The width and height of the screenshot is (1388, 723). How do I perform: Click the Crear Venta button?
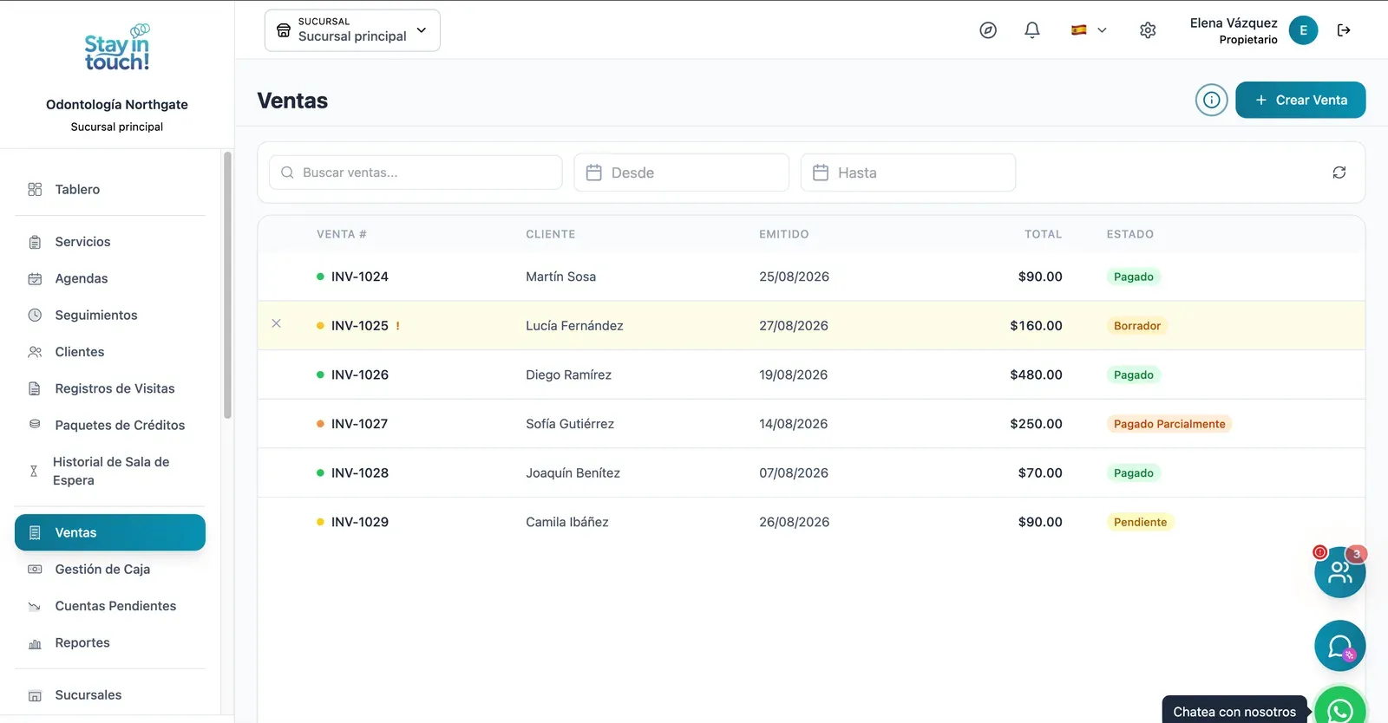pos(1300,100)
